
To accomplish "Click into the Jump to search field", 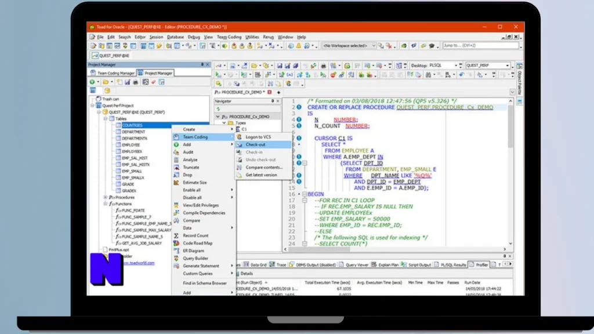I will tap(480, 45).
